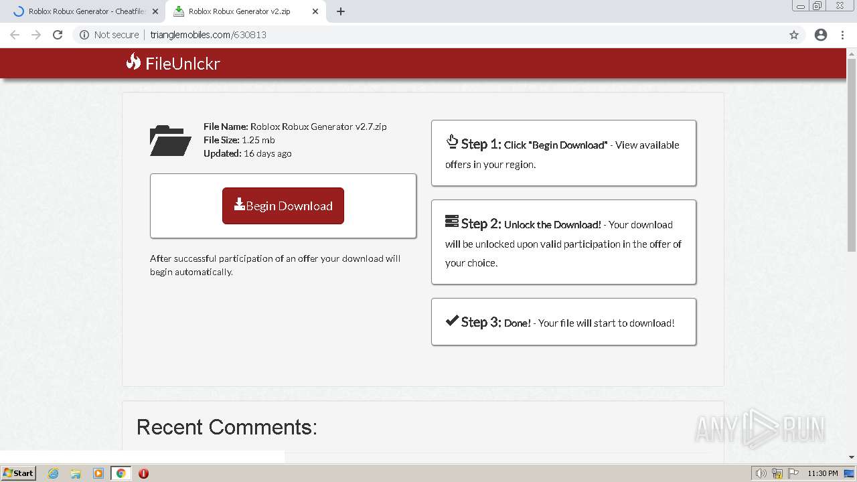Viewport: 857px width, 482px height.
Task: Open the Chrome profile account icon
Action: [x=821, y=35]
